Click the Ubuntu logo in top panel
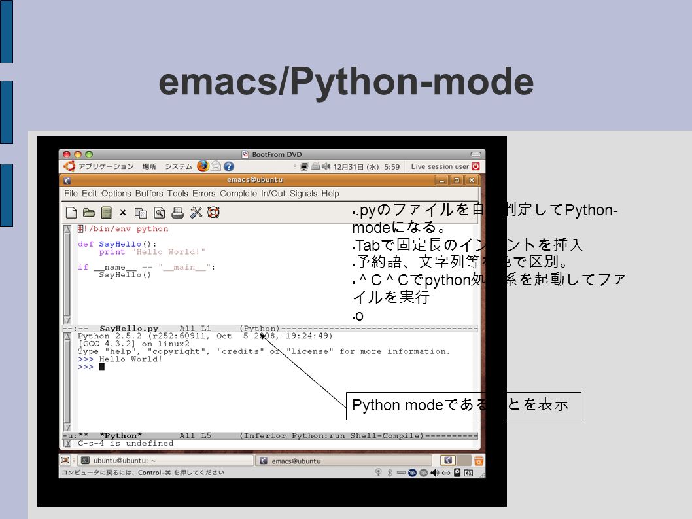Screen dimensions: 692x519 pyautogui.click(x=69, y=166)
